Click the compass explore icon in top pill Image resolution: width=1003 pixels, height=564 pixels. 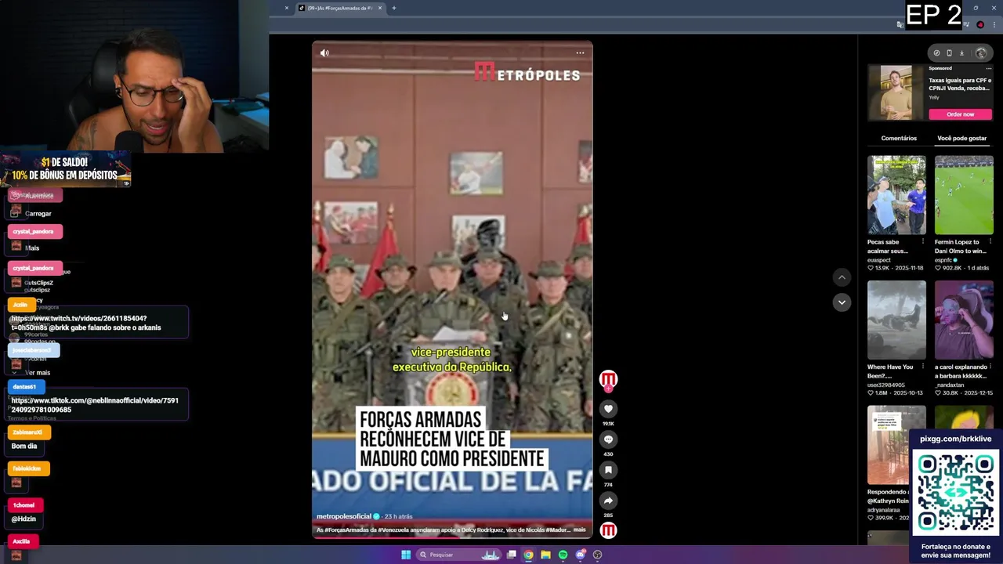pyautogui.click(x=936, y=53)
